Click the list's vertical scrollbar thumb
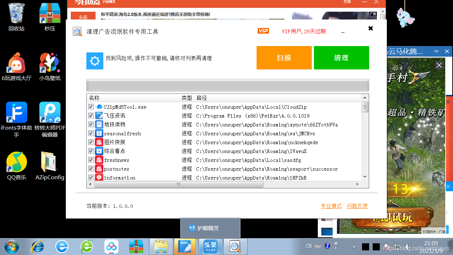Viewport: 453px width, 255px height. point(365,107)
